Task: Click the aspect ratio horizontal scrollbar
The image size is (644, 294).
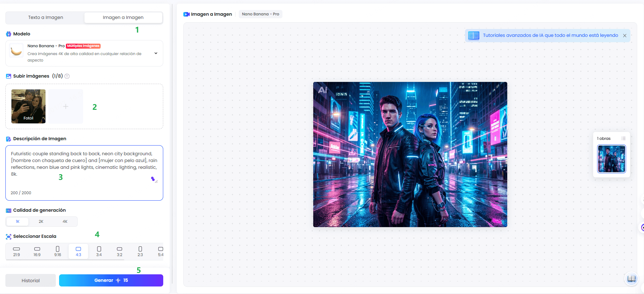Action: [65, 260]
